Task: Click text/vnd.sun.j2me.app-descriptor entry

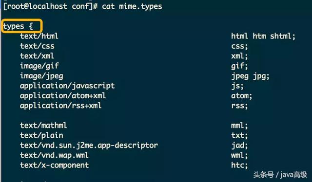Action: pyautogui.click(x=89, y=146)
